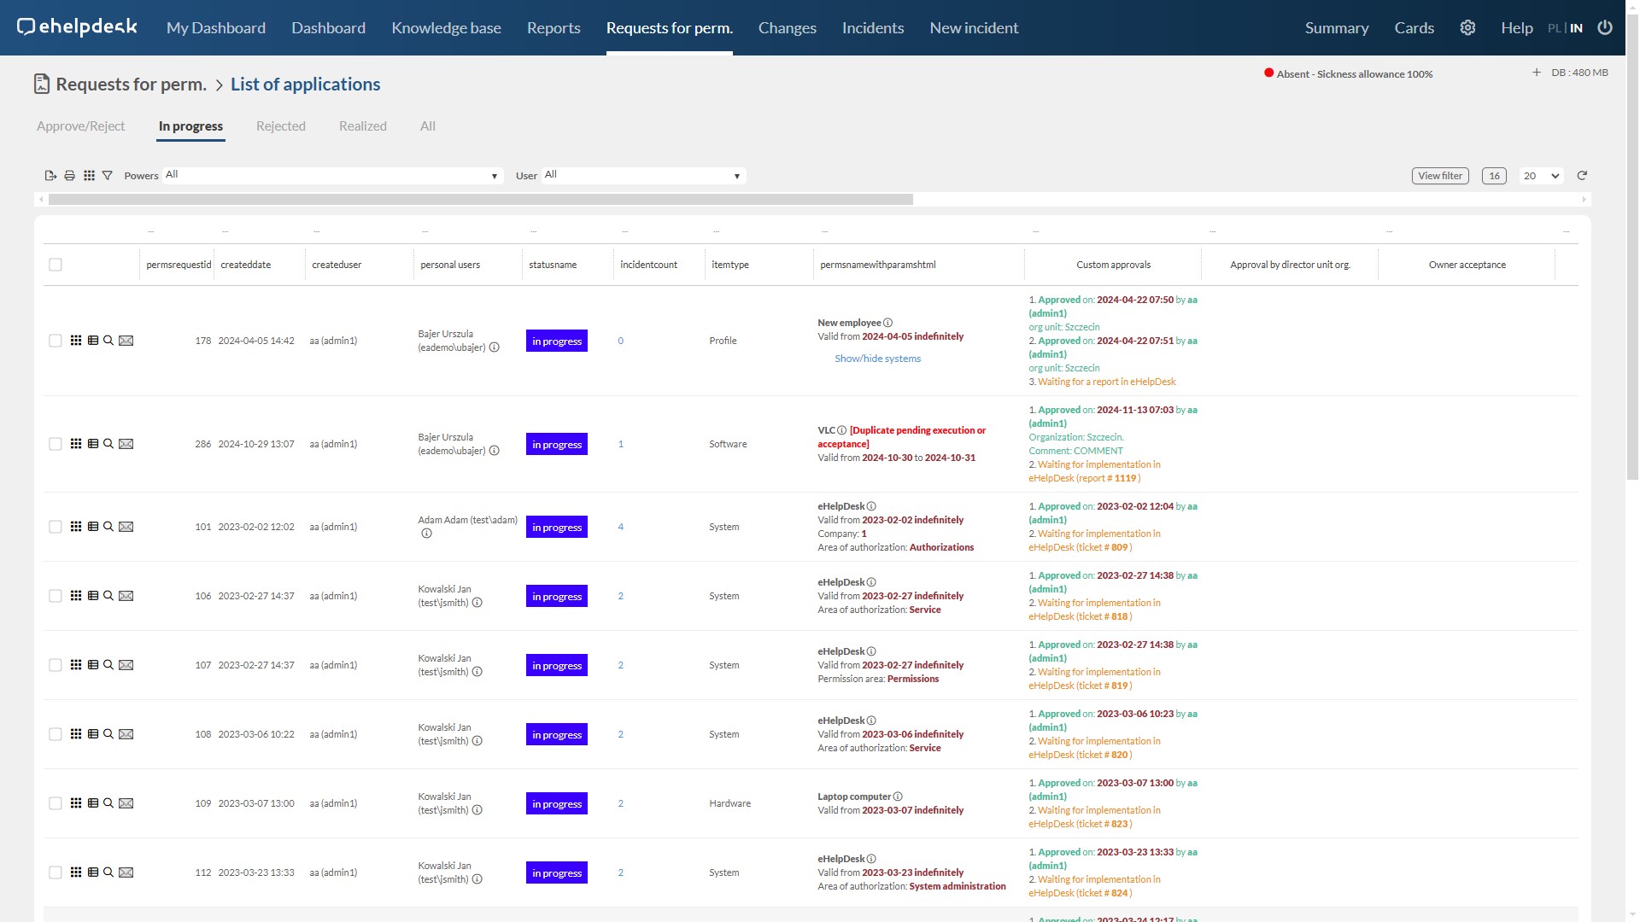The width and height of the screenshot is (1640, 922).
Task: Click info icon next to New employee
Action: coord(888,323)
